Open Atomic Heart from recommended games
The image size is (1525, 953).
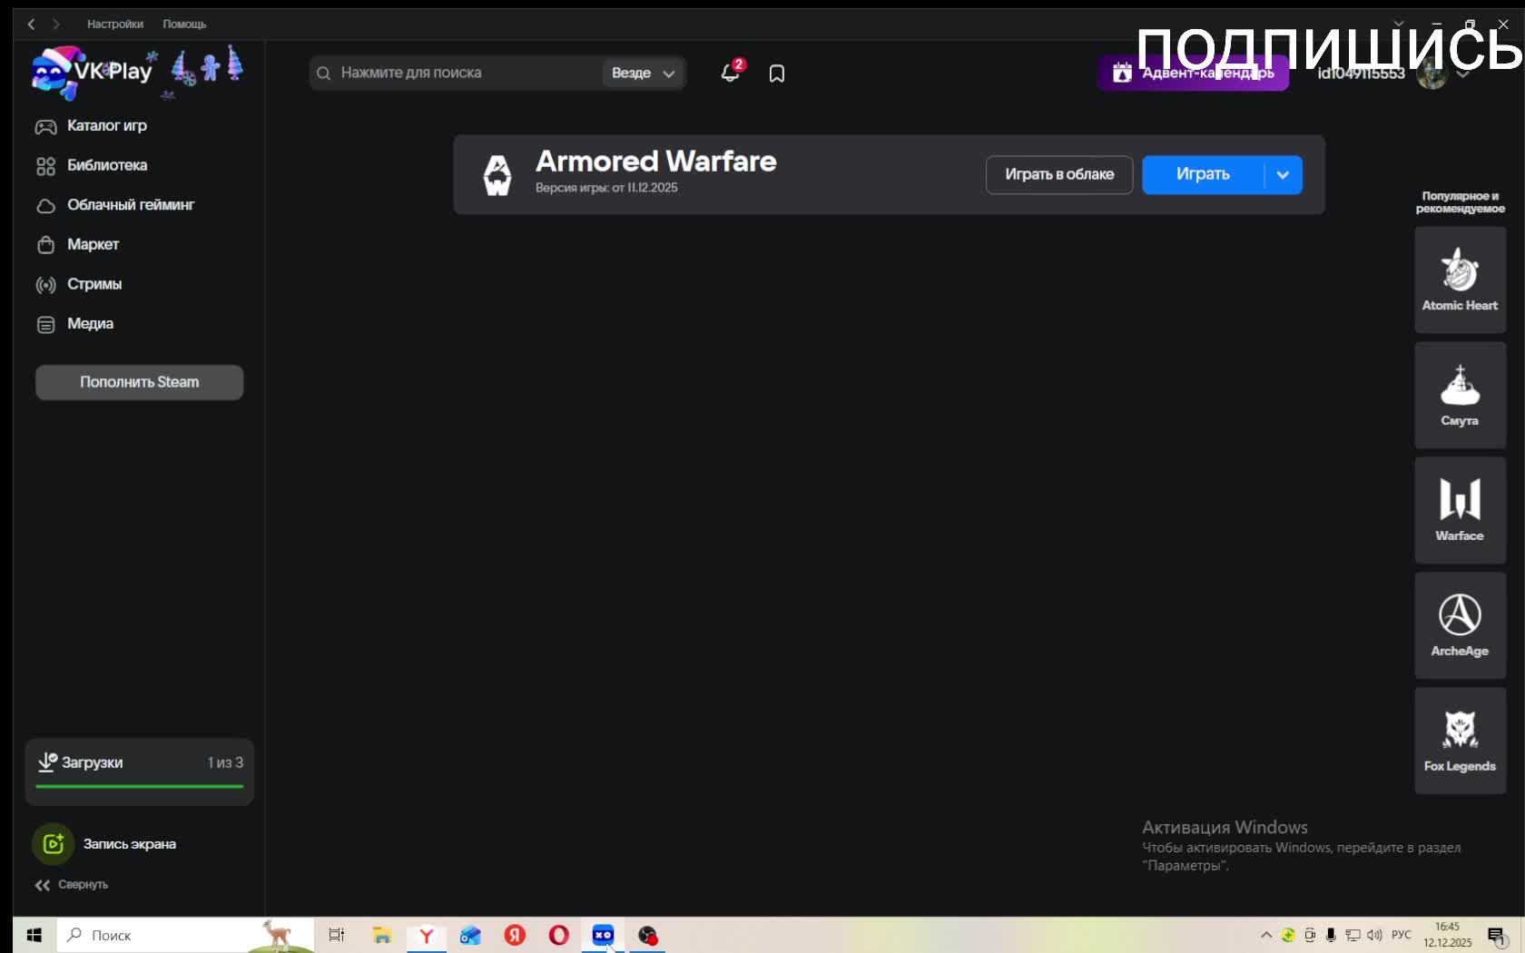[x=1460, y=280]
